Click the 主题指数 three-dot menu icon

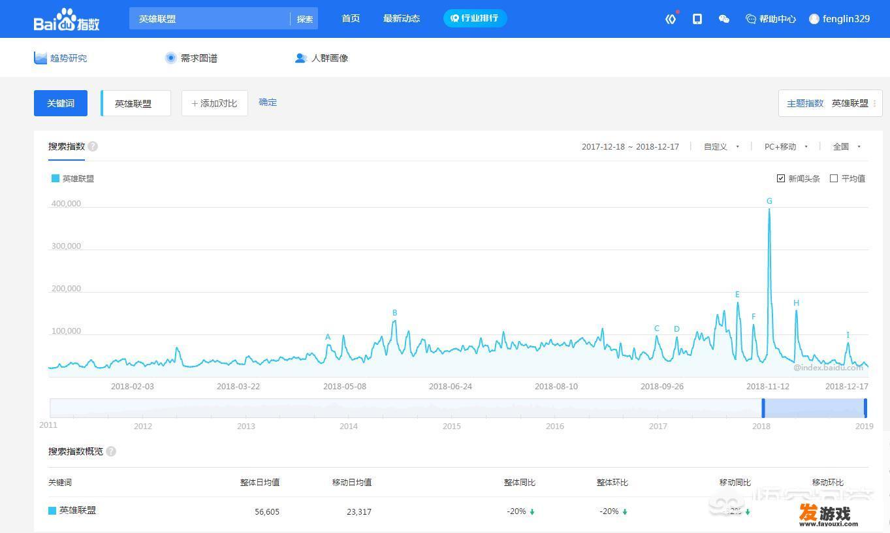(874, 103)
